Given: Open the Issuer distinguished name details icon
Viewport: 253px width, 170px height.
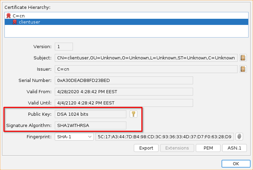Looking at the screenshot, I should tap(243, 69).
